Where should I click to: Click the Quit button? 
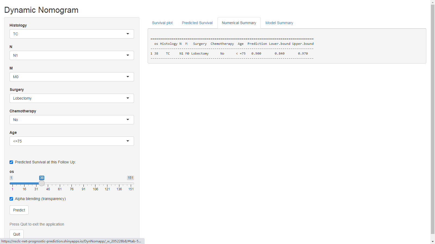[17, 234]
